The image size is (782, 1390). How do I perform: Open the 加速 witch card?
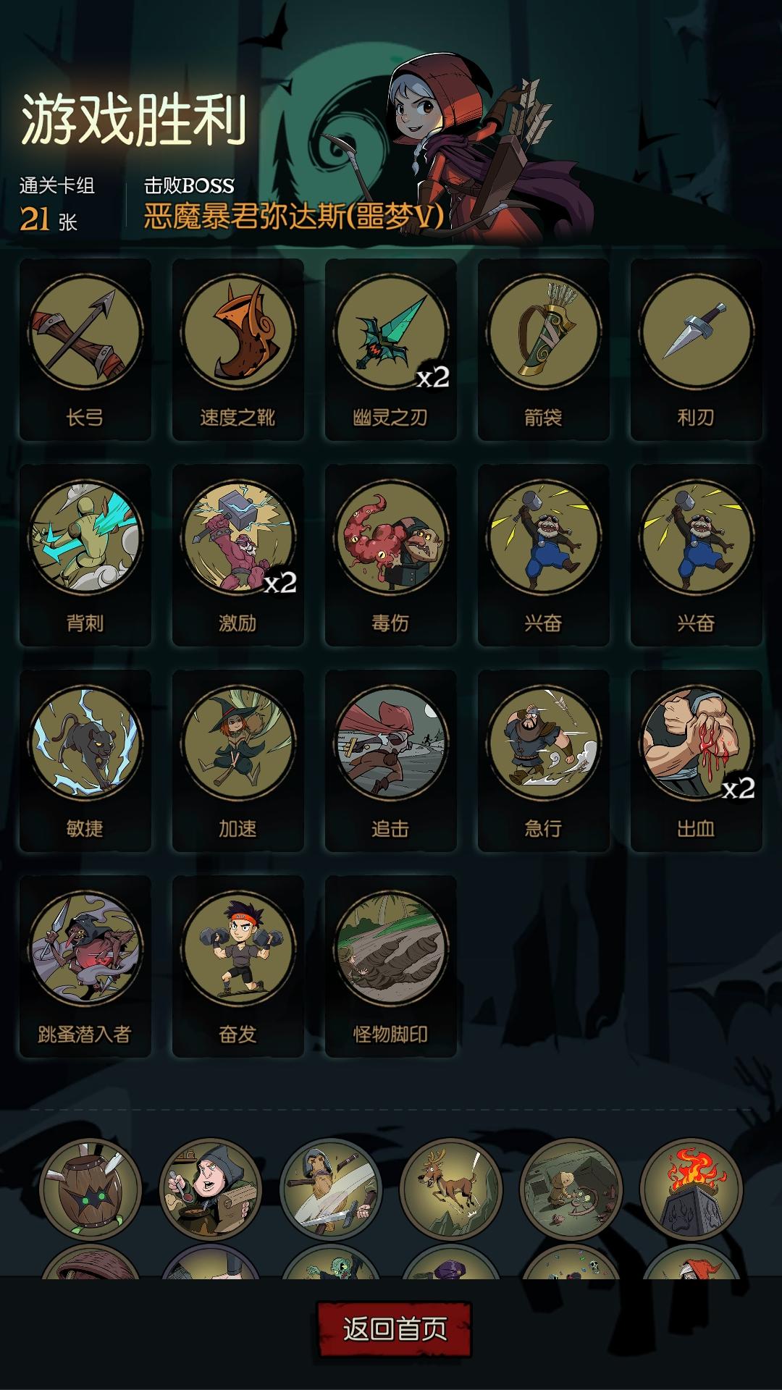238,761
